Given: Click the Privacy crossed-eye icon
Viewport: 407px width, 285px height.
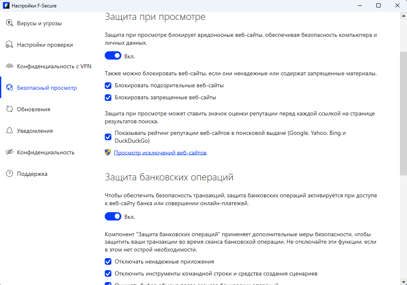Looking at the screenshot, I should (10, 152).
